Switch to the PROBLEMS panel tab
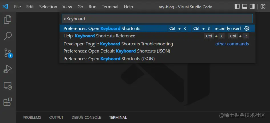This screenshot has width=270, height=123. click(x=32, y=118)
